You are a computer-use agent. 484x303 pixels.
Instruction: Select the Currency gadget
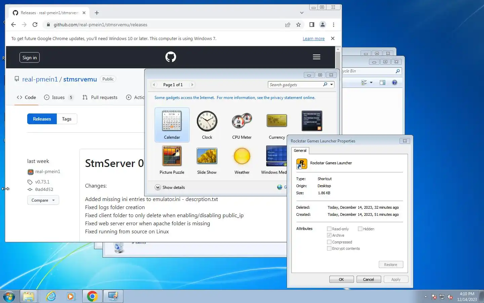[277, 125]
